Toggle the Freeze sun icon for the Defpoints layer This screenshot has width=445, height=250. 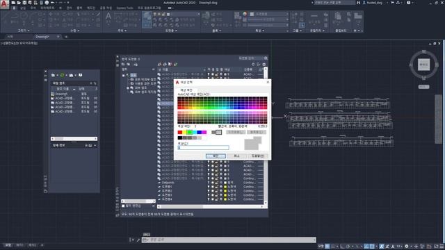[213, 183]
